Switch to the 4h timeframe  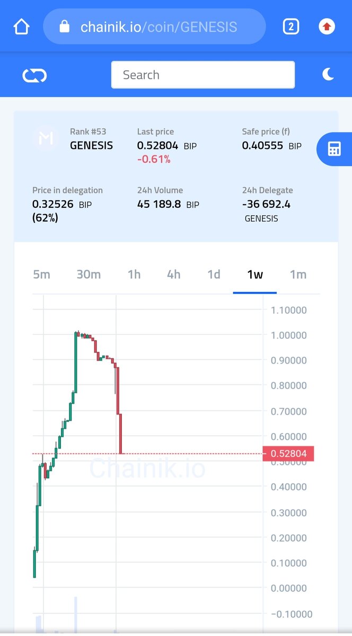pyautogui.click(x=174, y=275)
